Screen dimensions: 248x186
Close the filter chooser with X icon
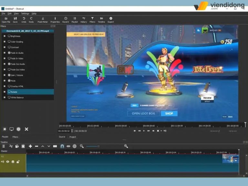[26, 129]
